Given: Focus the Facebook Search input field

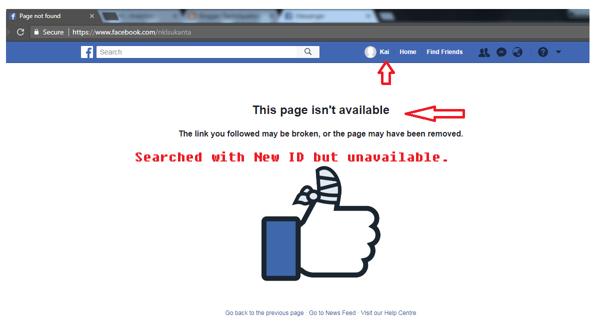Looking at the screenshot, I should click(x=196, y=52).
